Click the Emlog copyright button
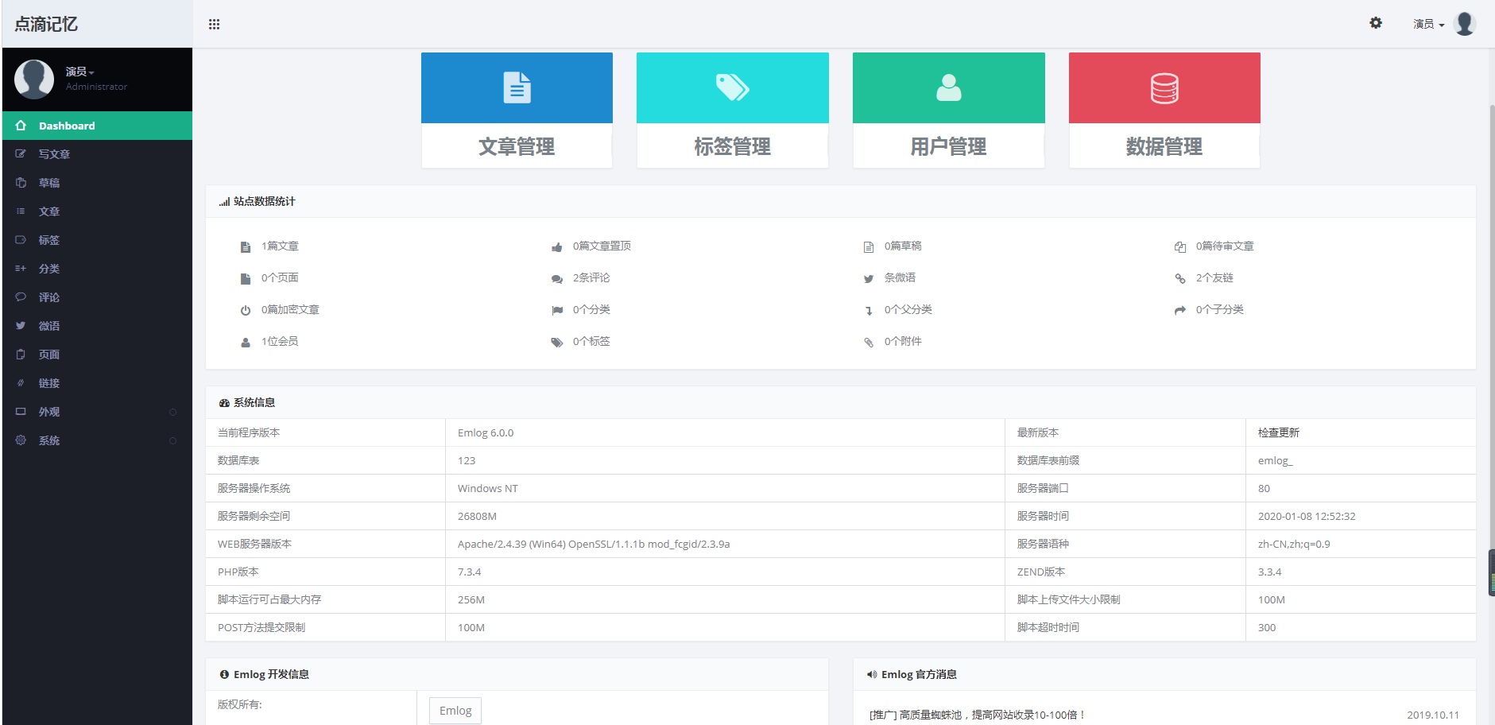The width and height of the screenshot is (1495, 725). [455, 710]
